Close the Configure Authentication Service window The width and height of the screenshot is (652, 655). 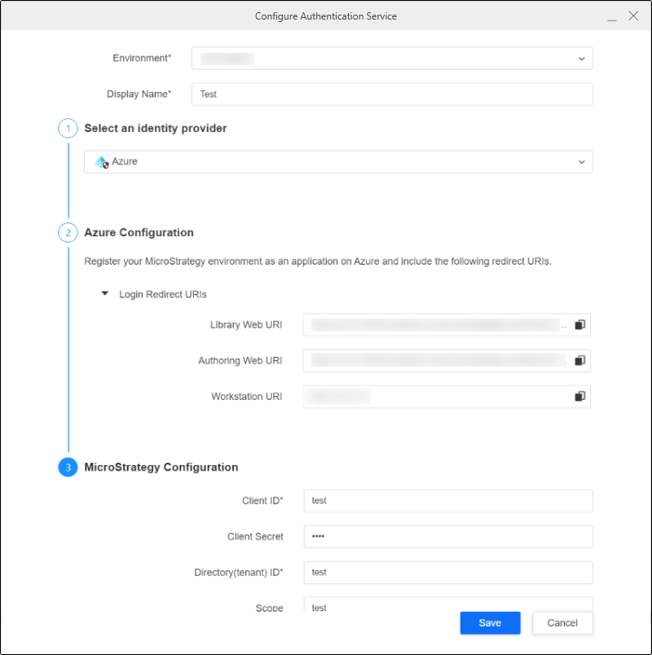(x=633, y=15)
